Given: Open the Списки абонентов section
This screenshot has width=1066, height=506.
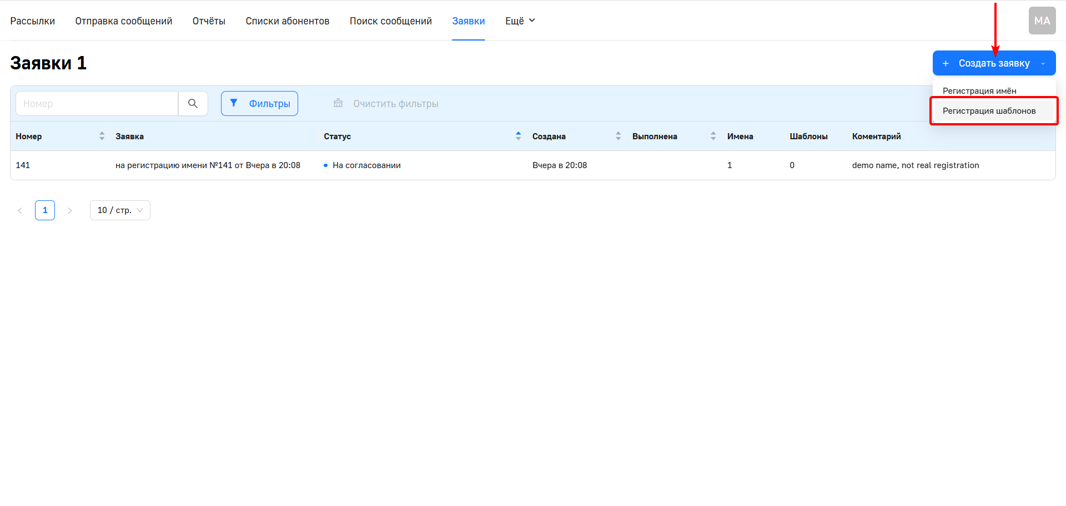Looking at the screenshot, I should point(287,21).
